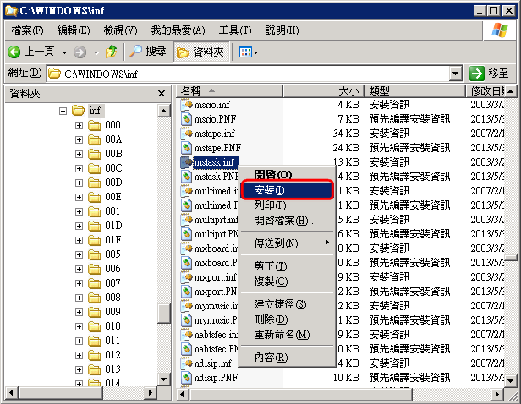Click file list vertical scrollbar down arrow
The width and height of the screenshot is (521, 404).
coord(511,381)
